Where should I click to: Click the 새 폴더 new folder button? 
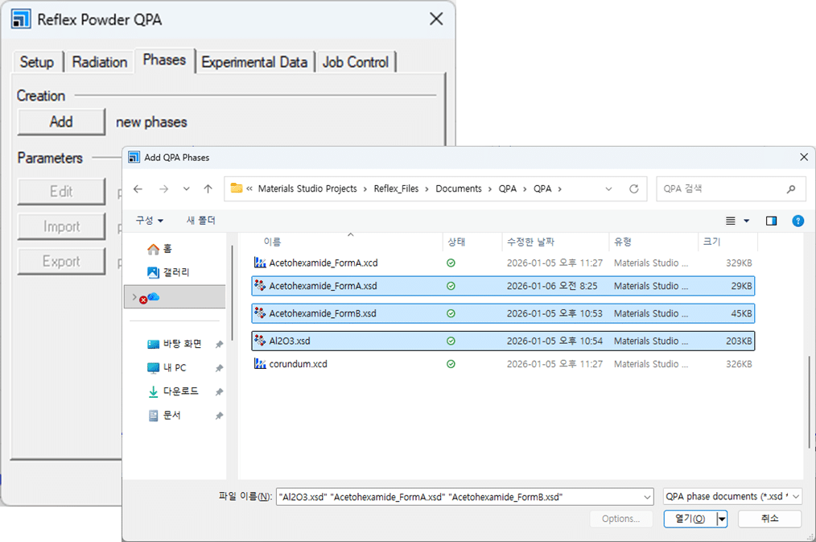(x=201, y=221)
